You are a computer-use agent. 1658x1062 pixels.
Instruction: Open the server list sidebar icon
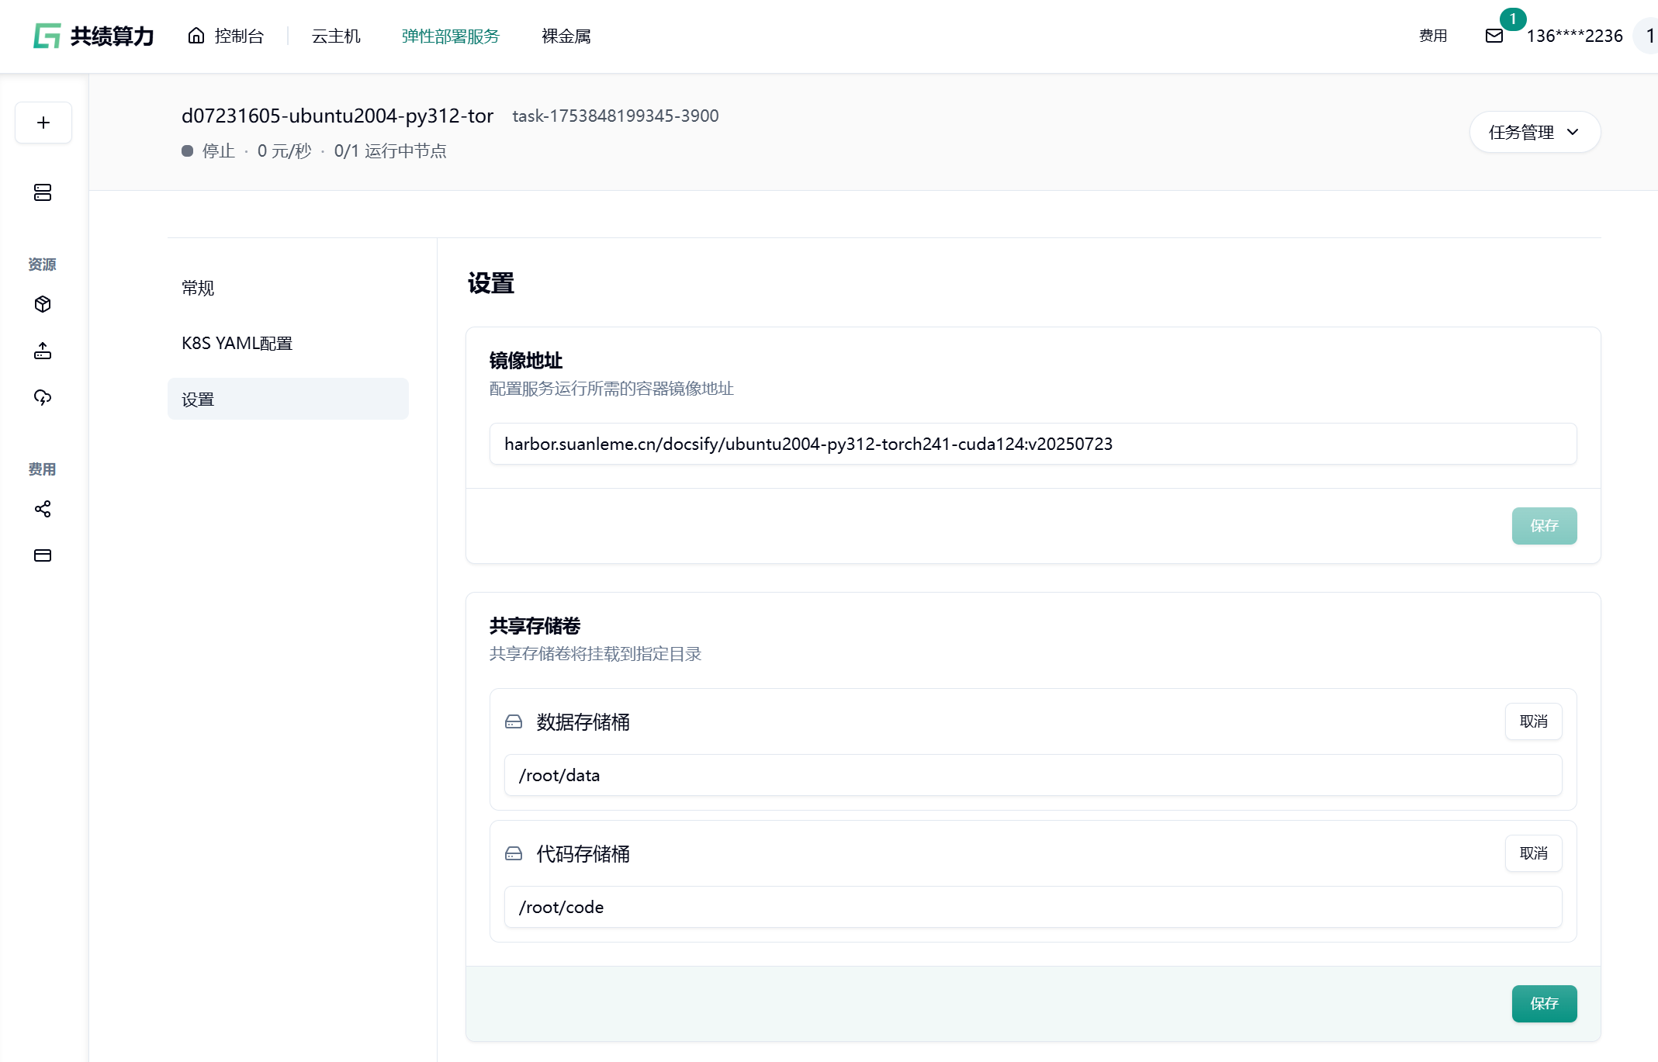pos(43,192)
